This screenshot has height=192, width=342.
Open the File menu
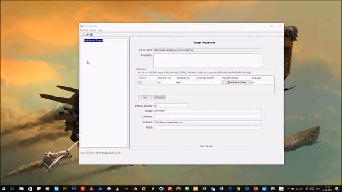pos(81,30)
